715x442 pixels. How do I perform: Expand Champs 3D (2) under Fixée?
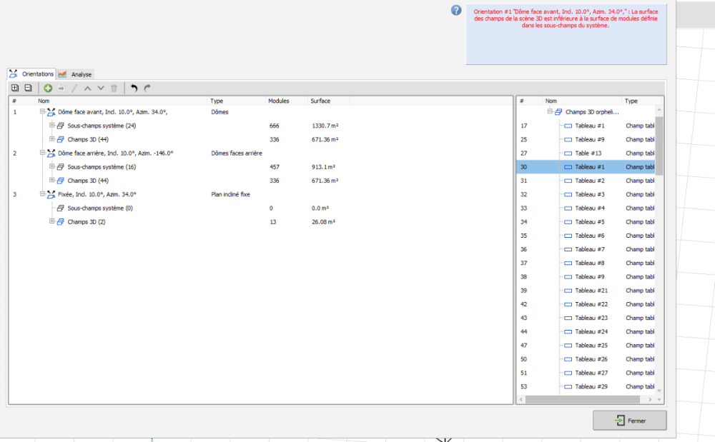52,222
